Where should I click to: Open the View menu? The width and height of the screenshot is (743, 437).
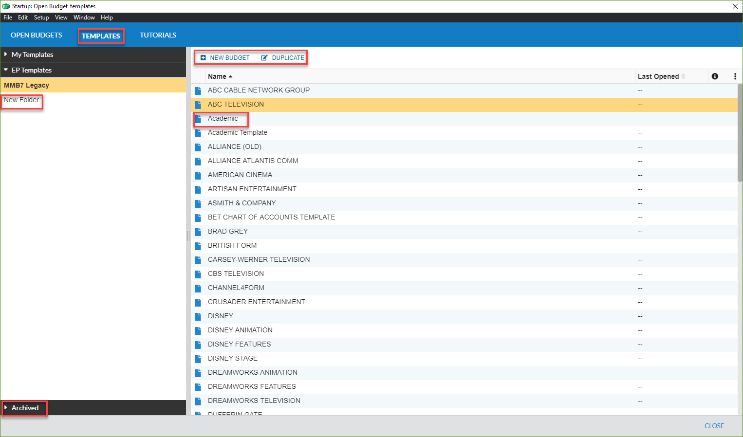pos(61,18)
